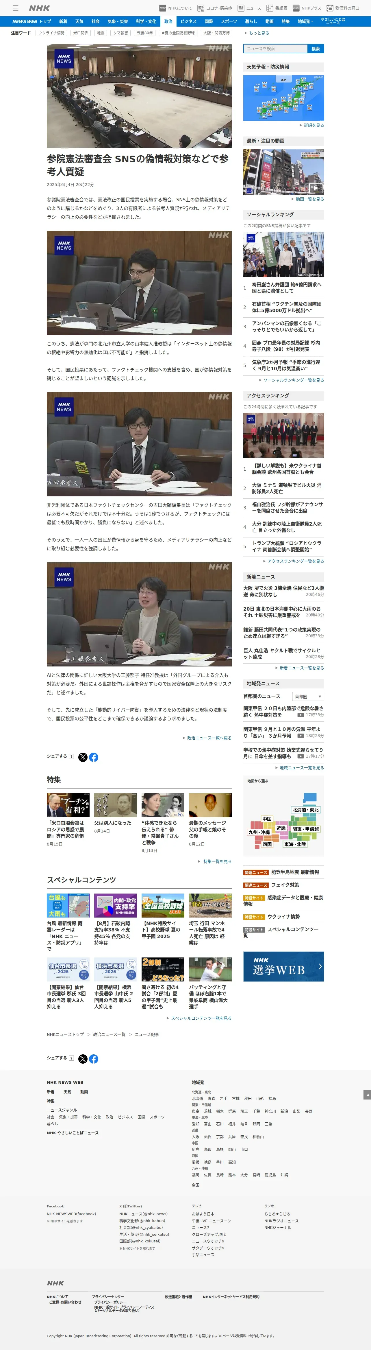Click back-to-top arrow button
The image size is (371, 1350).
point(367,1095)
